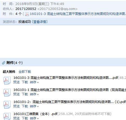Download the 16G101-3 attachment
Screen dimensions: 126x120
click(x=25, y=82)
